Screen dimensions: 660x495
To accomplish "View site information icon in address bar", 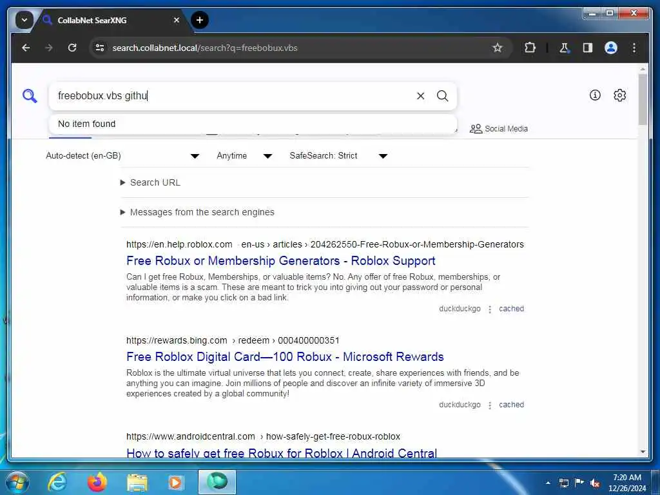I will pos(100,48).
